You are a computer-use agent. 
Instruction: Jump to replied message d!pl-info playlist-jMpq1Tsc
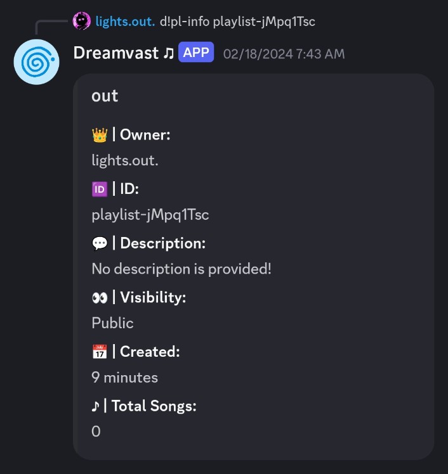[x=237, y=22]
